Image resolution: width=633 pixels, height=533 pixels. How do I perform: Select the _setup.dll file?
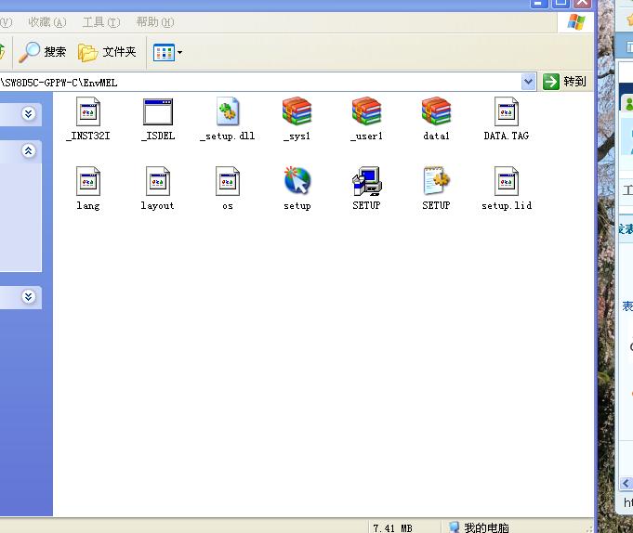coord(228,112)
